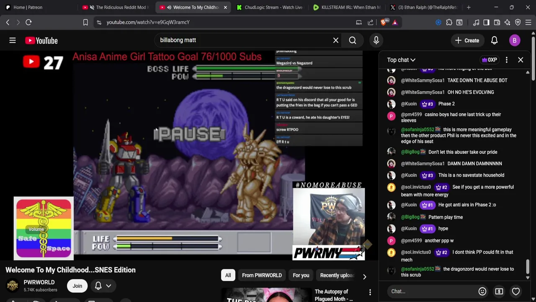Viewport: 536px width, 302px height.
Task: Open the chat emoji picker
Action: tap(482, 291)
